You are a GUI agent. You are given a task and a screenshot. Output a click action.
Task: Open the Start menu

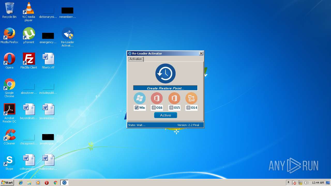pyautogui.click(x=7, y=183)
